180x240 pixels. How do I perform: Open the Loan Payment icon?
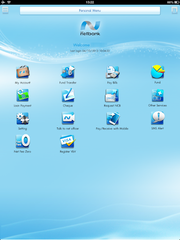[x=22, y=95]
